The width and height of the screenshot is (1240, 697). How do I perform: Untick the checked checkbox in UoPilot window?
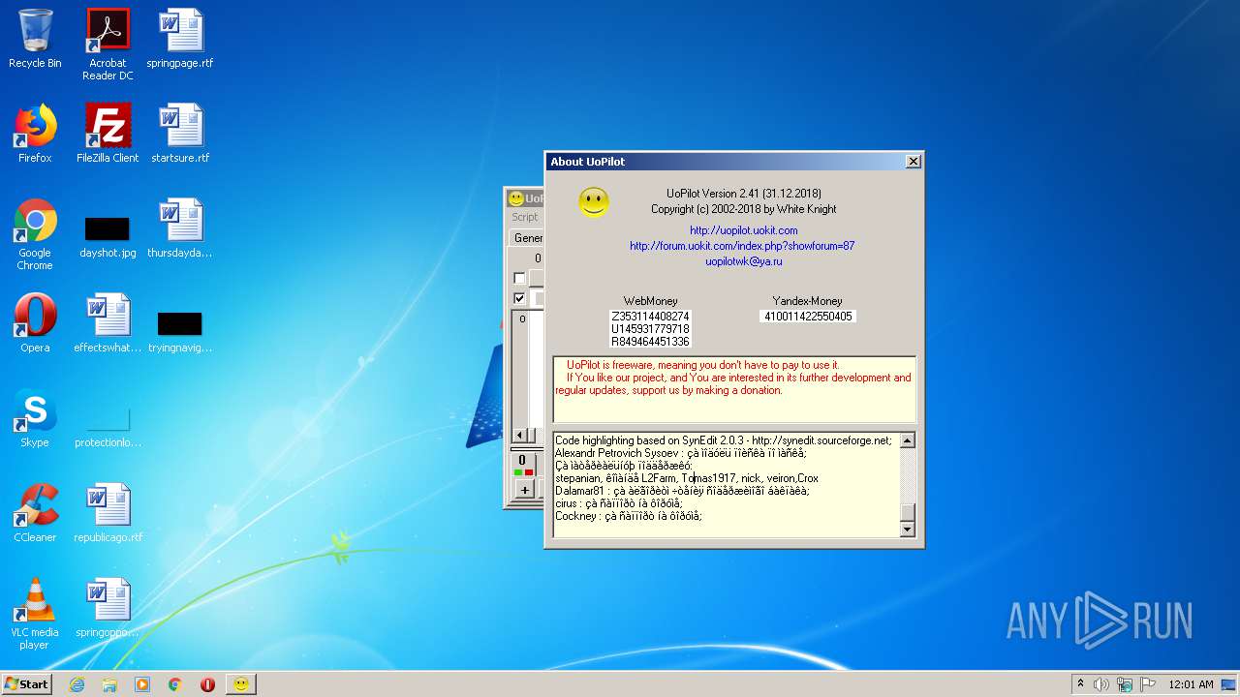519,298
